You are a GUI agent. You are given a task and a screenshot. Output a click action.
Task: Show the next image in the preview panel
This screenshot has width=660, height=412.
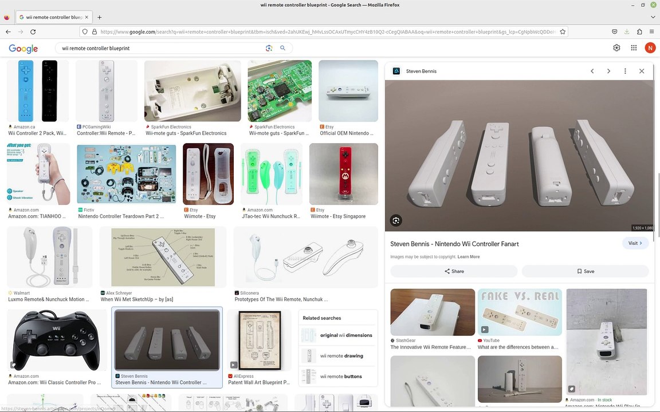(x=608, y=71)
